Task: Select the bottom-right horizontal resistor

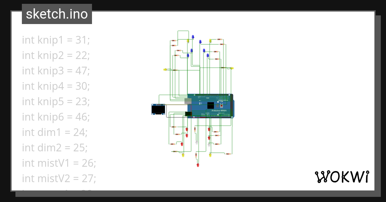Action: 228,154
